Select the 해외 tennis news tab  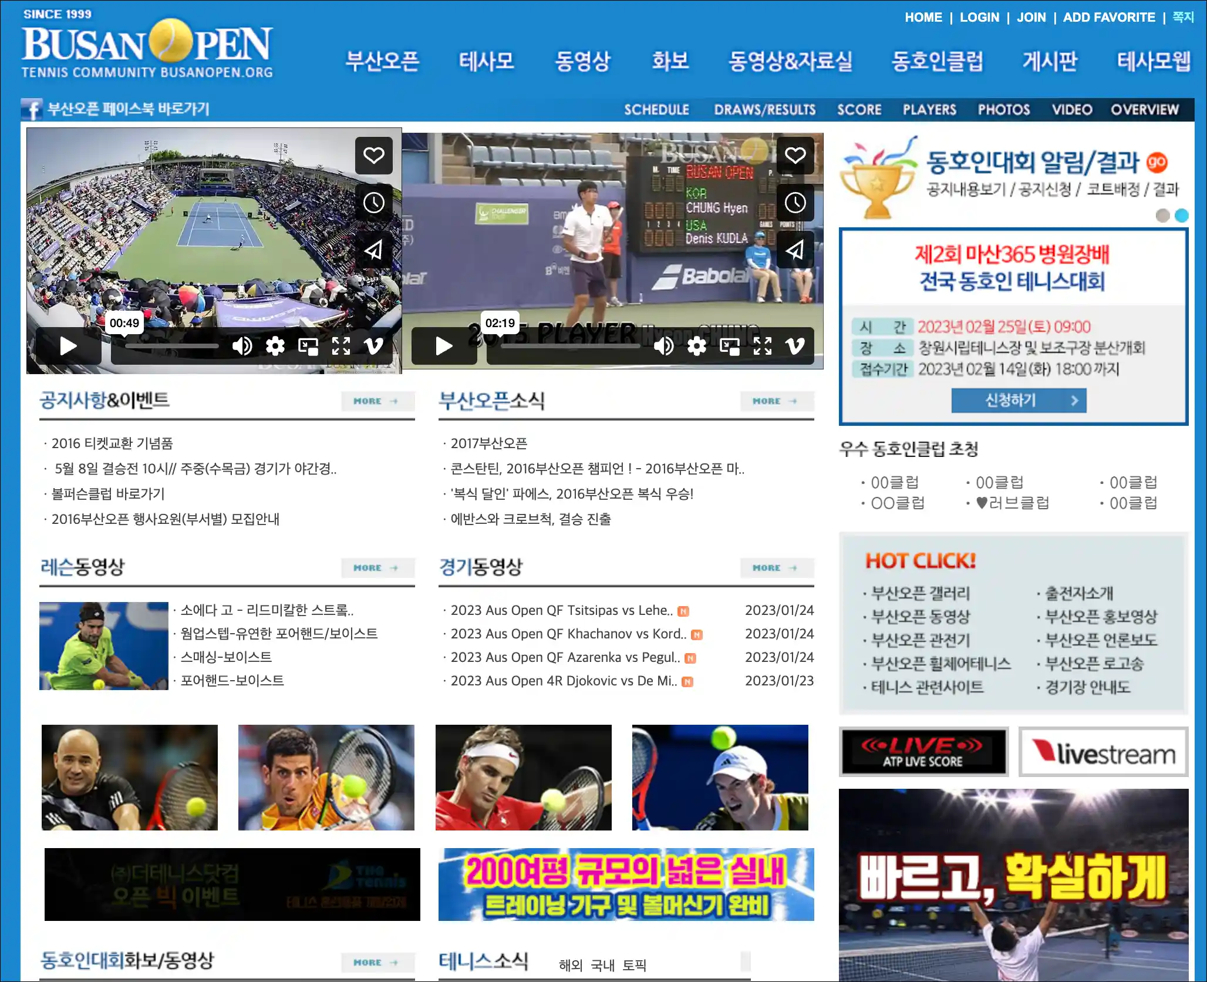[x=571, y=965]
